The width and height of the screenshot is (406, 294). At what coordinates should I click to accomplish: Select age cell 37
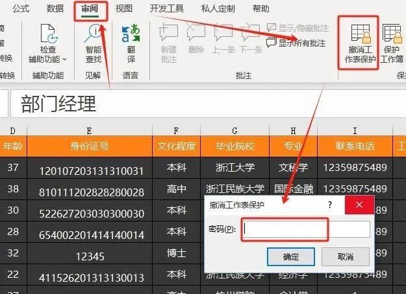click(13, 168)
